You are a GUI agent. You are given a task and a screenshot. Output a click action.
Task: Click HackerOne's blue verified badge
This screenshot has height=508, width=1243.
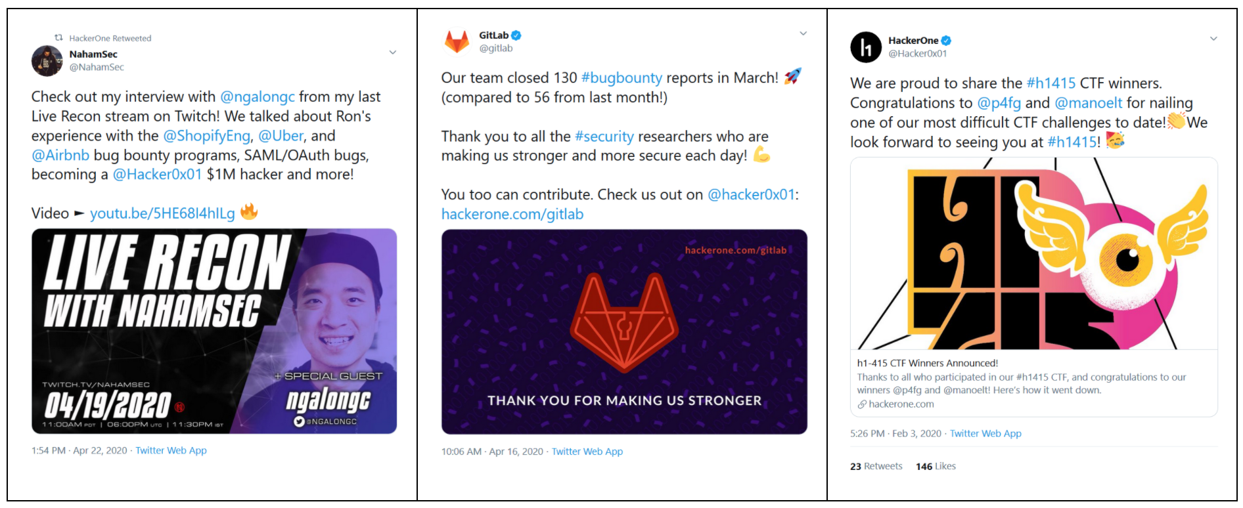tap(946, 41)
